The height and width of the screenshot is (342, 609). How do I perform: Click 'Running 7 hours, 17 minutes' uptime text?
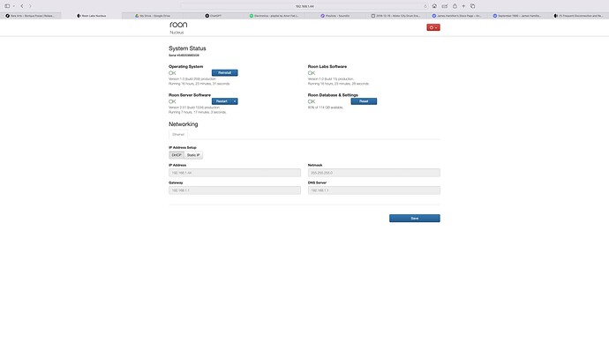coord(198,112)
